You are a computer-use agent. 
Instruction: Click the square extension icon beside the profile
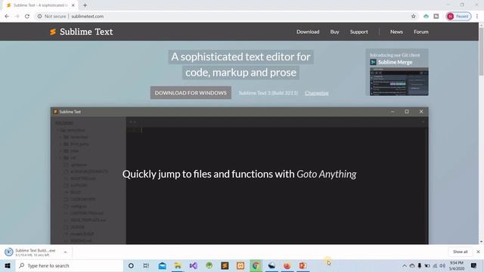[436, 17]
